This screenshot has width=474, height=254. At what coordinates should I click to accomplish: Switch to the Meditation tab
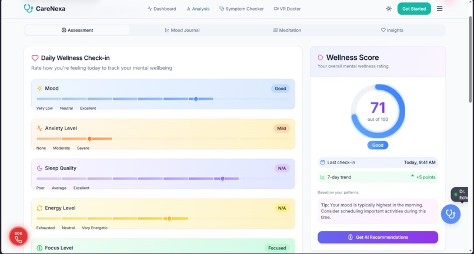287,30
